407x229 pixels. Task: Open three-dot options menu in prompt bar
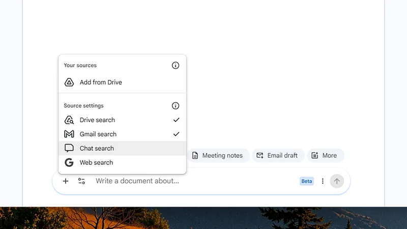click(x=323, y=181)
